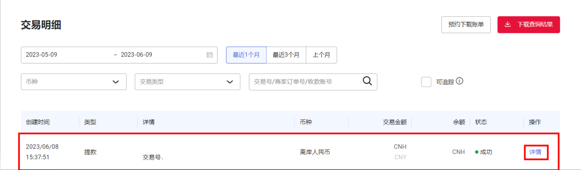Switch to 最近3个月 range

tap(286, 55)
